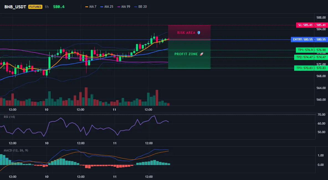Click the PROFIT ZONE text

tap(186, 54)
